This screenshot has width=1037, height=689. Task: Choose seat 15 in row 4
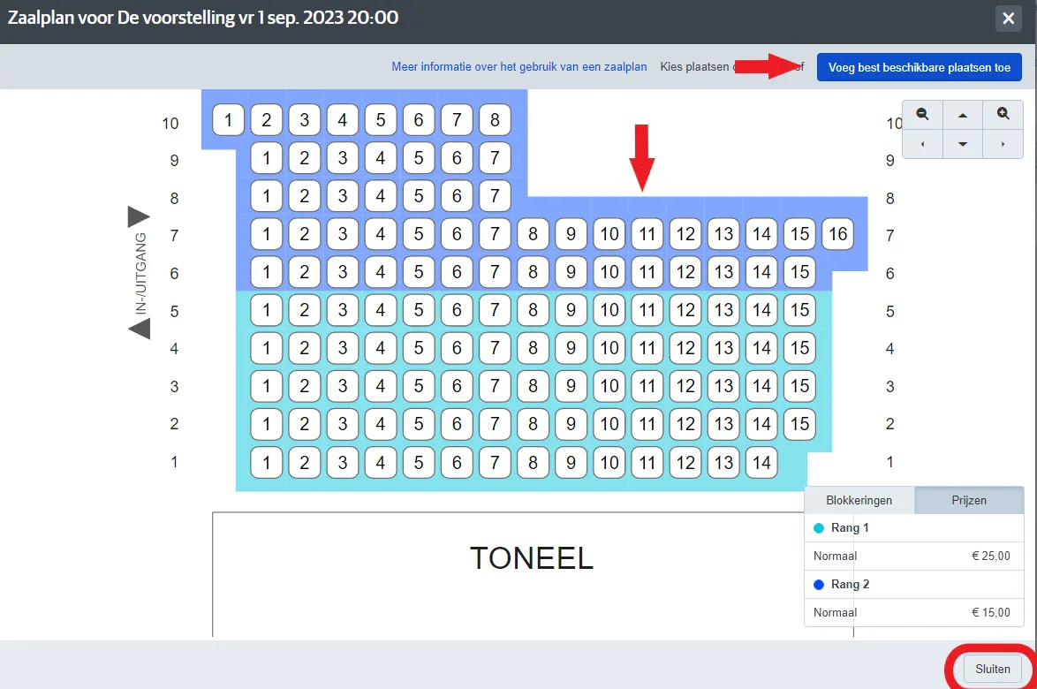tap(799, 348)
